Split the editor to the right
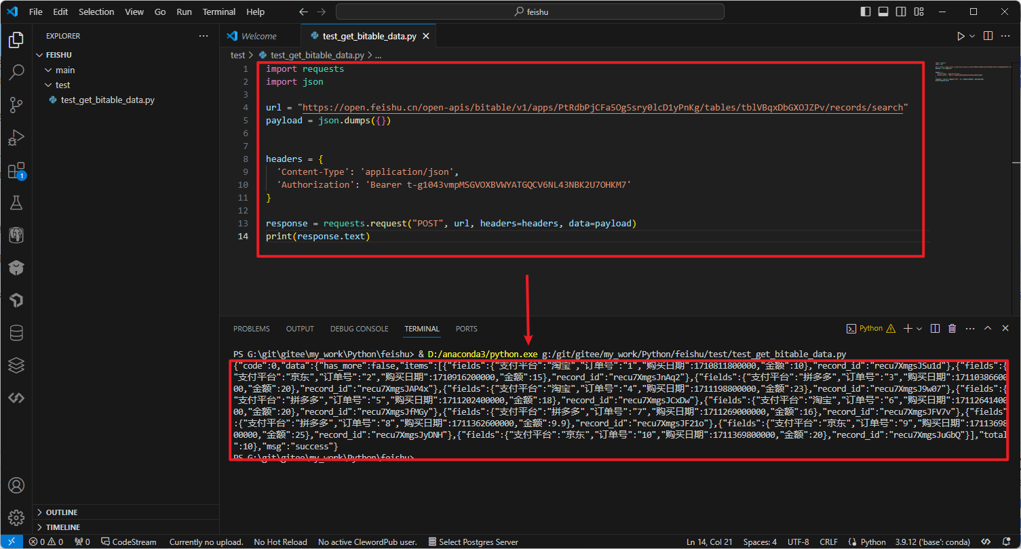Viewport: 1021px width, 549px height. (988, 36)
